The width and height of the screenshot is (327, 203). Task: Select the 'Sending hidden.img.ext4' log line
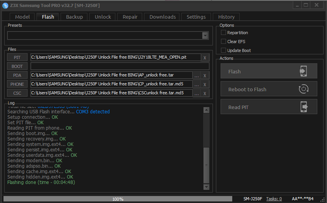[40, 177]
